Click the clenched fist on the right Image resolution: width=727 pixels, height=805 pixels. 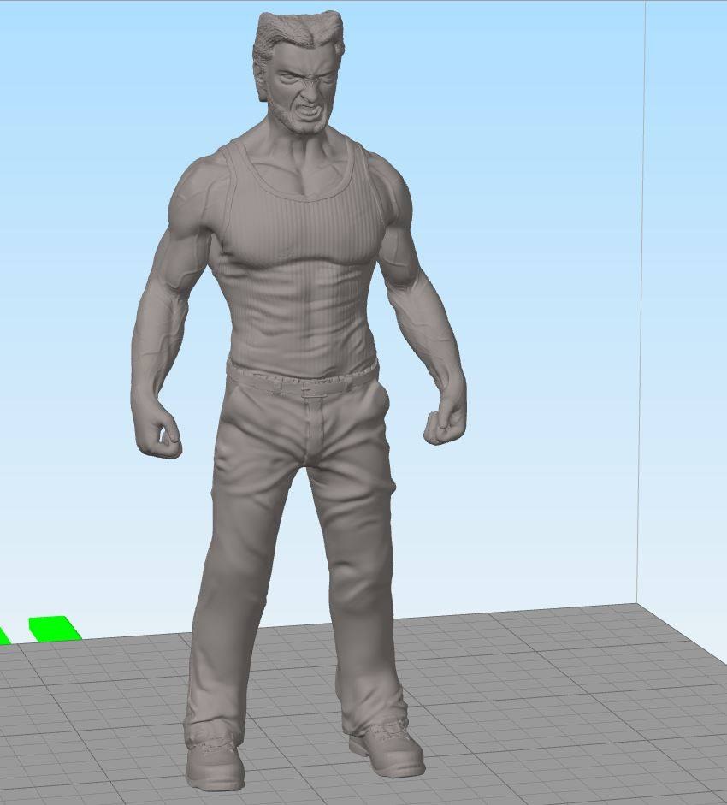[445, 421]
